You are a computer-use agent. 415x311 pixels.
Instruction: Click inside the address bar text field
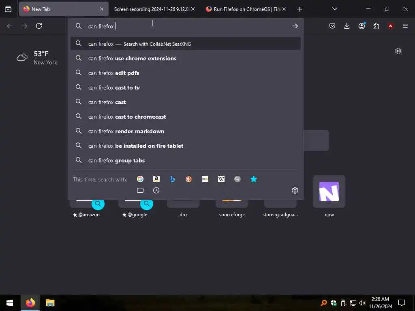click(185, 26)
